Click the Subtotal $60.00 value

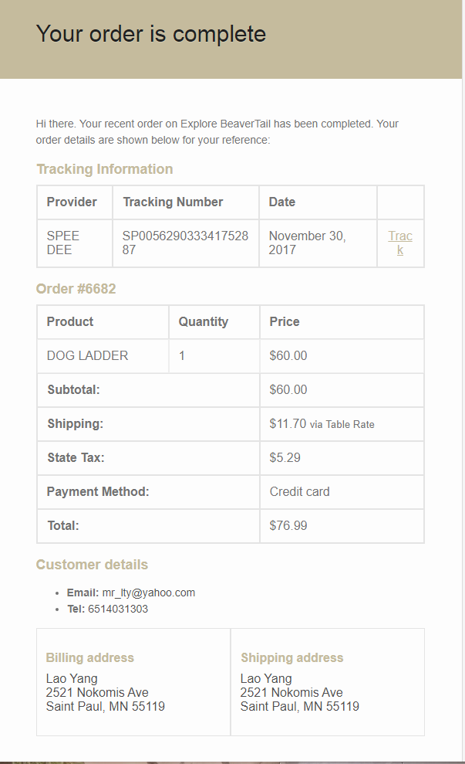(x=288, y=390)
